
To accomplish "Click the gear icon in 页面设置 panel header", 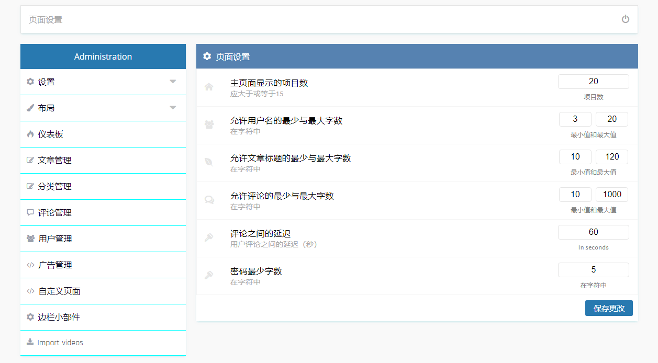I will [207, 56].
